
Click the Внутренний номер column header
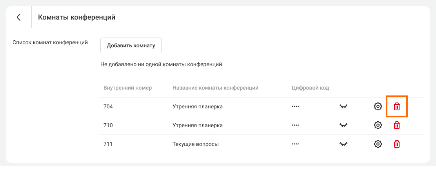pos(127,88)
